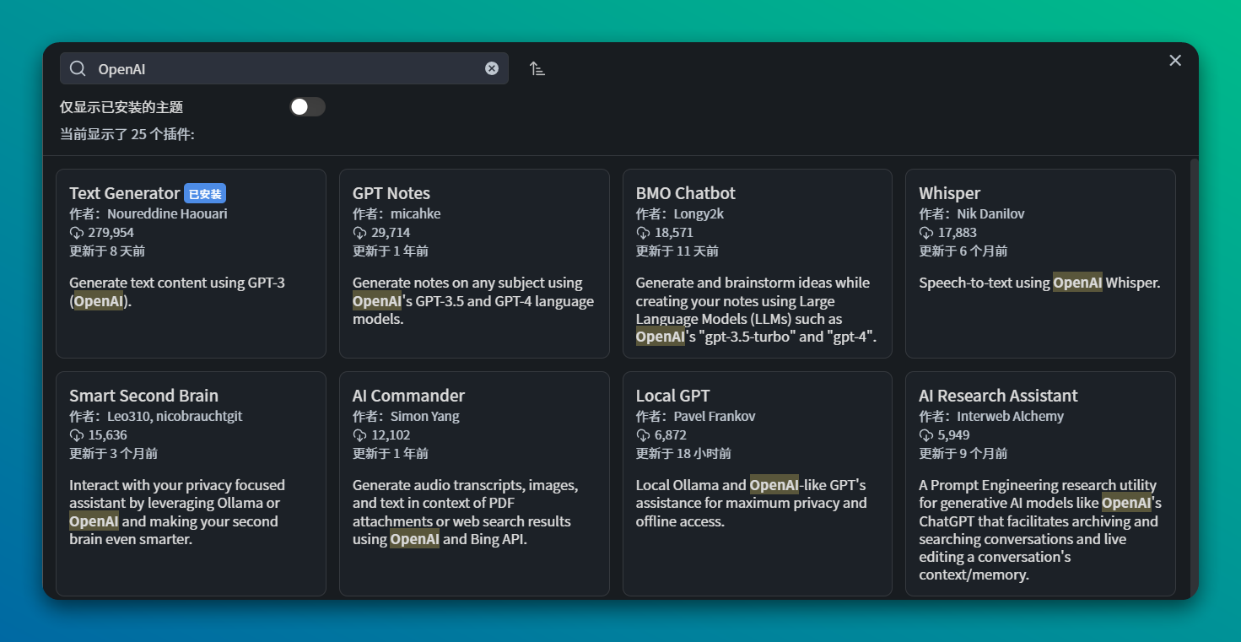This screenshot has height=642, width=1241.
Task: Click the plugin list scrollbar
Action: pyautogui.click(x=1194, y=377)
